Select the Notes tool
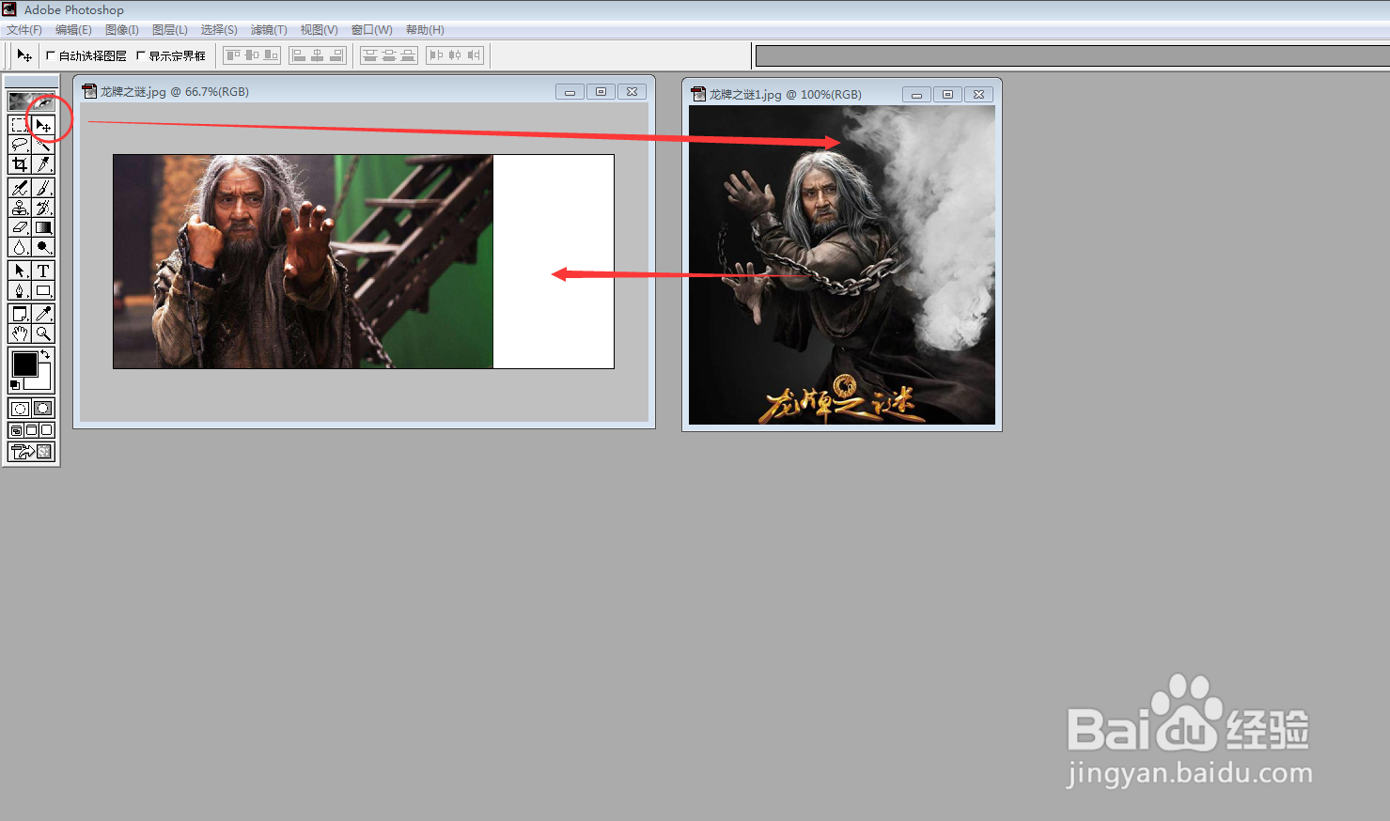Image resolution: width=1390 pixels, height=821 pixels. click(x=19, y=314)
